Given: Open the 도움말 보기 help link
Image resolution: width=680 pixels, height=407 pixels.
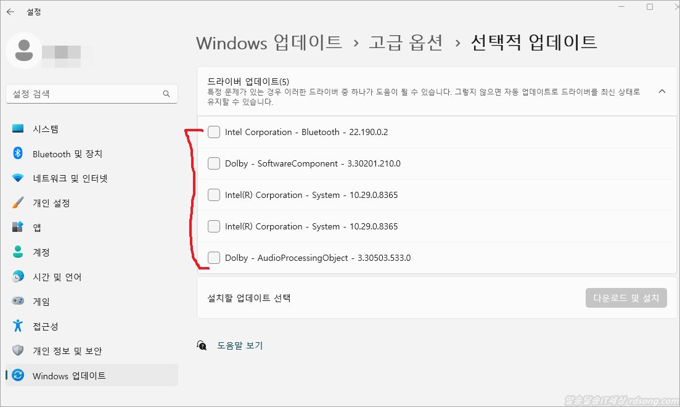Looking at the screenshot, I should (x=240, y=345).
